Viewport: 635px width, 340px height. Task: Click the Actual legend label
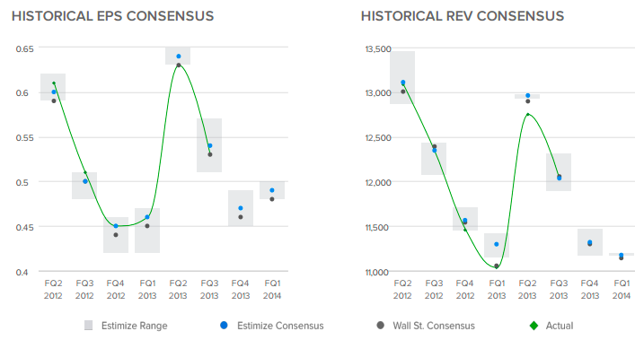click(560, 326)
